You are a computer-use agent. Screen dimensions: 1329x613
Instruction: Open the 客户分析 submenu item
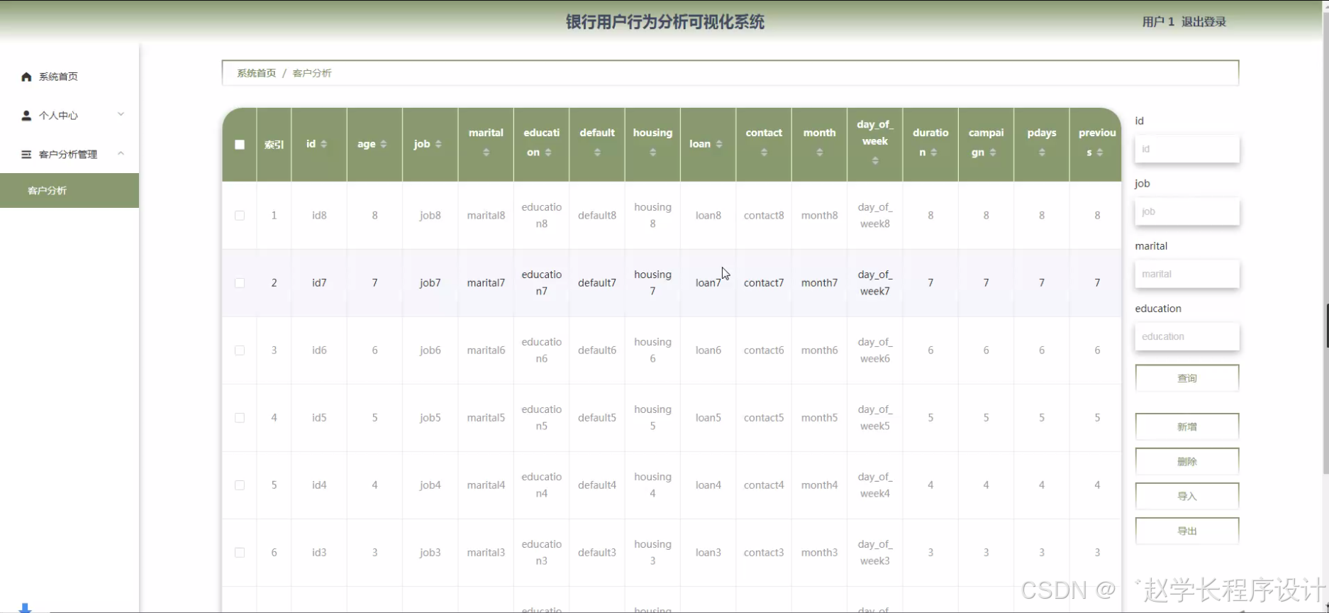[69, 190]
